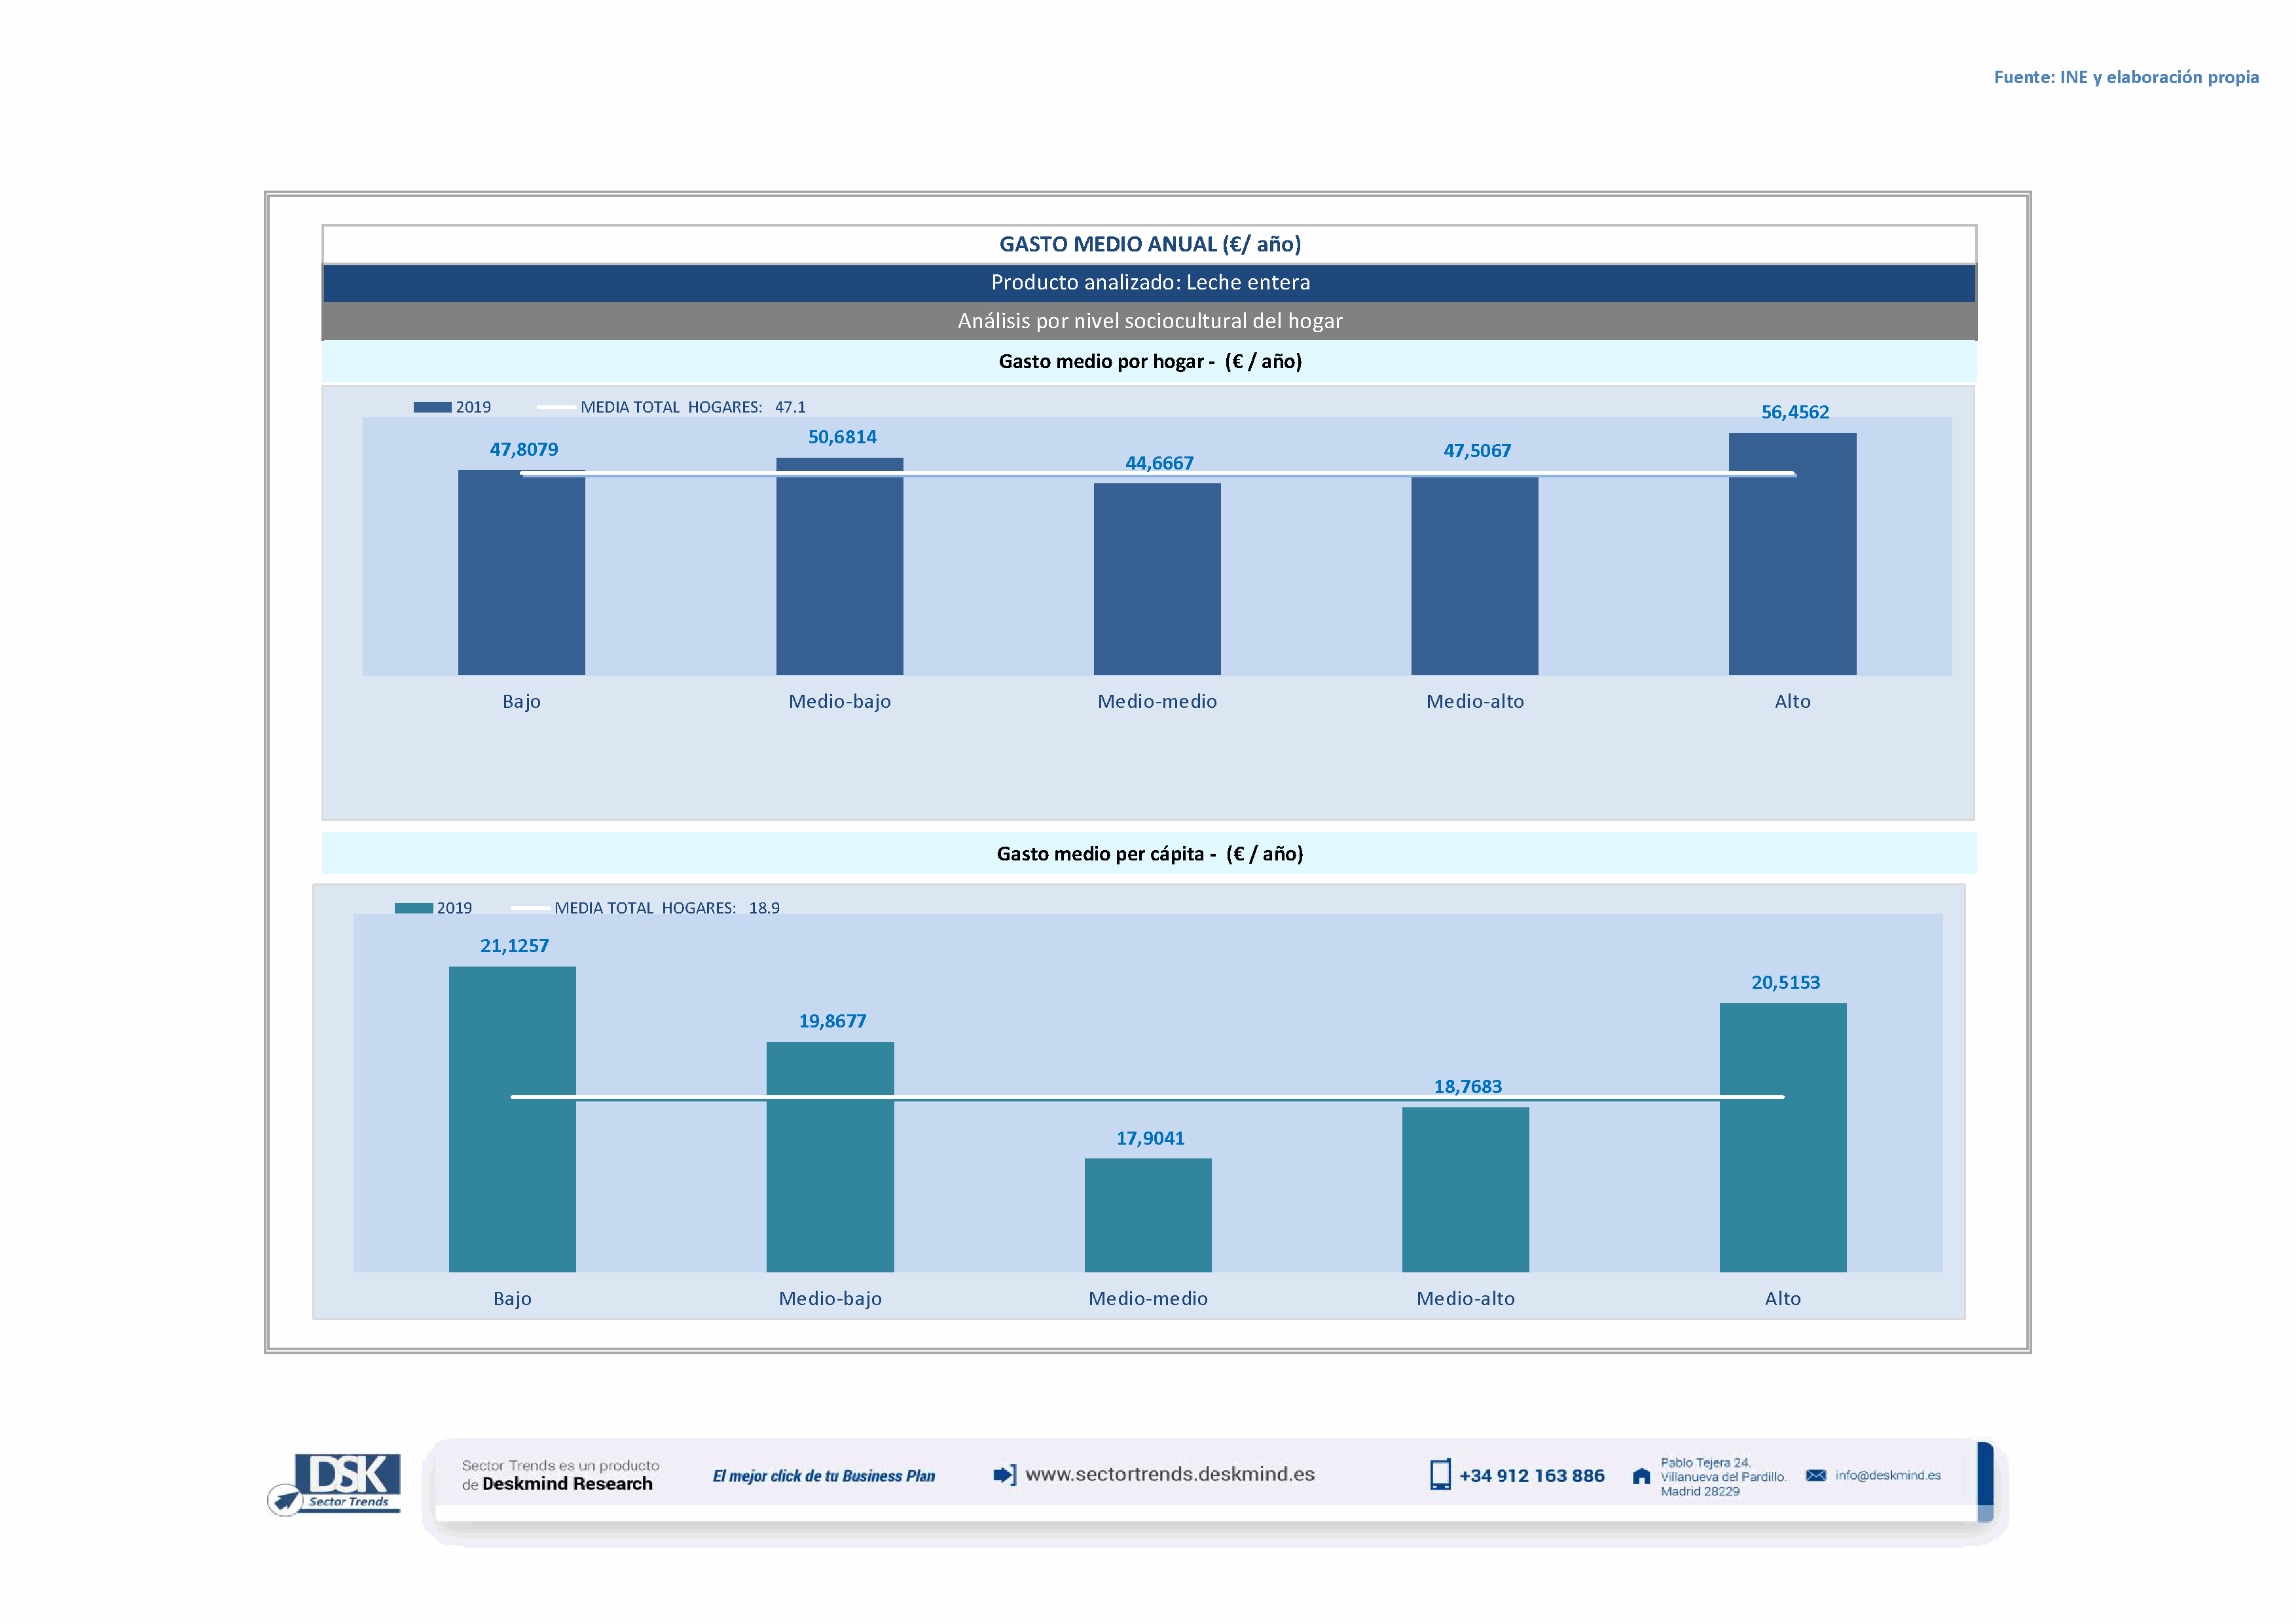Click the envelope email icon in footer
Image resolution: width=2296 pixels, height=1624 pixels.
click(x=1816, y=1476)
